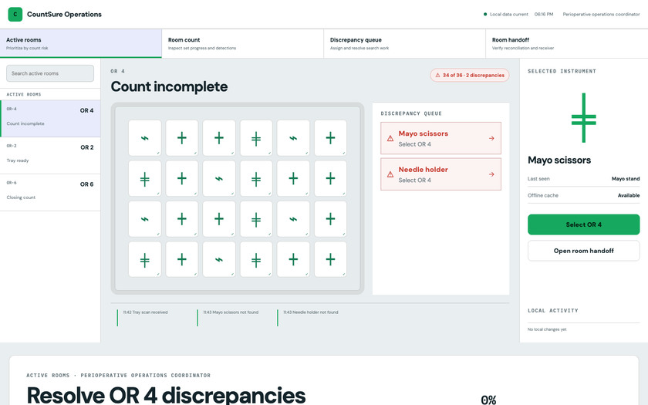The width and height of the screenshot is (648, 405).
Task: Switch to the Active rooms tab
Action: (x=80, y=43)
